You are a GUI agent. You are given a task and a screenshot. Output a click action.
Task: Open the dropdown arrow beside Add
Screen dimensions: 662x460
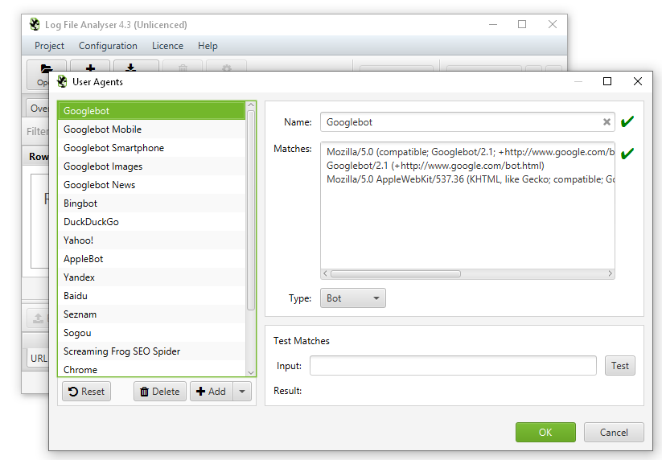coord(242,391)
